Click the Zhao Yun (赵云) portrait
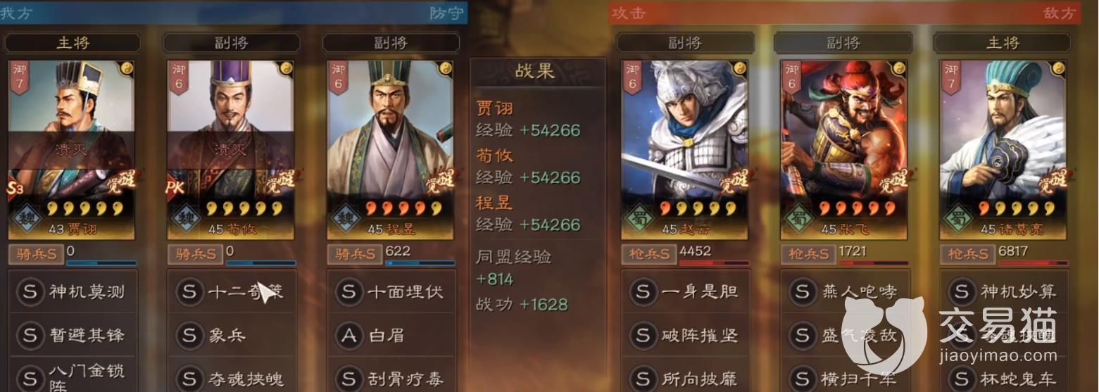The height and width of the screenshot is (392, 1099). pos(684,149)
